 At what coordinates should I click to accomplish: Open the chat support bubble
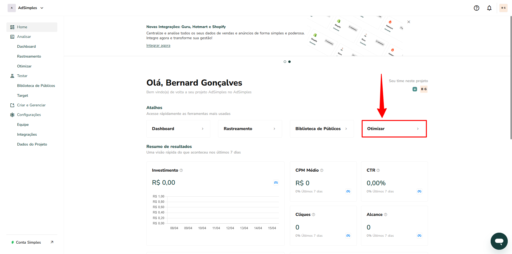[499, 241]
